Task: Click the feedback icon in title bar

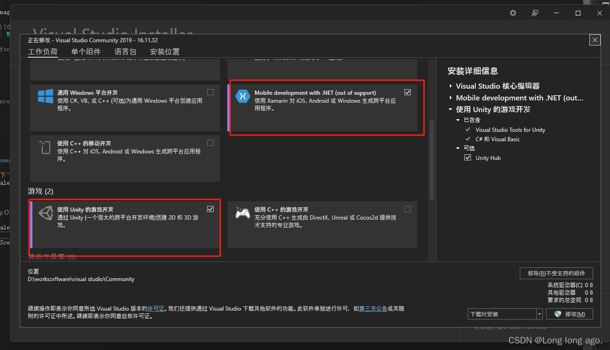Action: 535,13
